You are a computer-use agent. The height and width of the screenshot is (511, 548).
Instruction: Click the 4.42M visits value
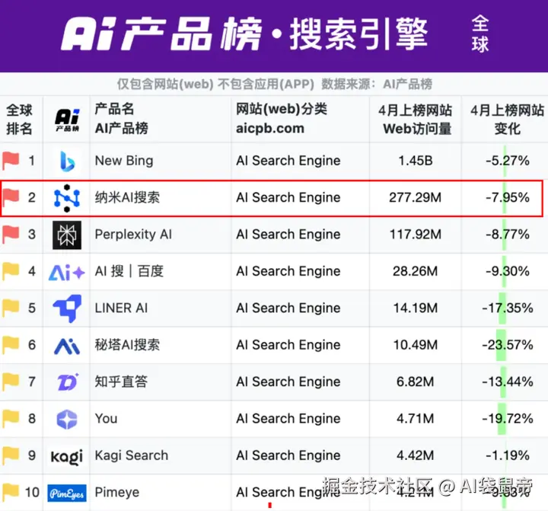416,455
